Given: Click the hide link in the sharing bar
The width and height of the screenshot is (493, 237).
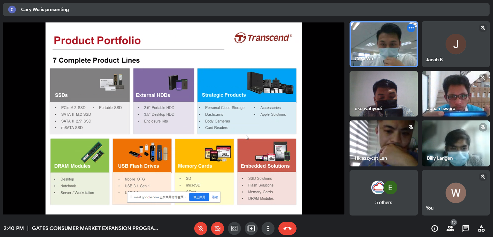Looking at the screenshot, I should pyautogui.click(x=215, y=197).
